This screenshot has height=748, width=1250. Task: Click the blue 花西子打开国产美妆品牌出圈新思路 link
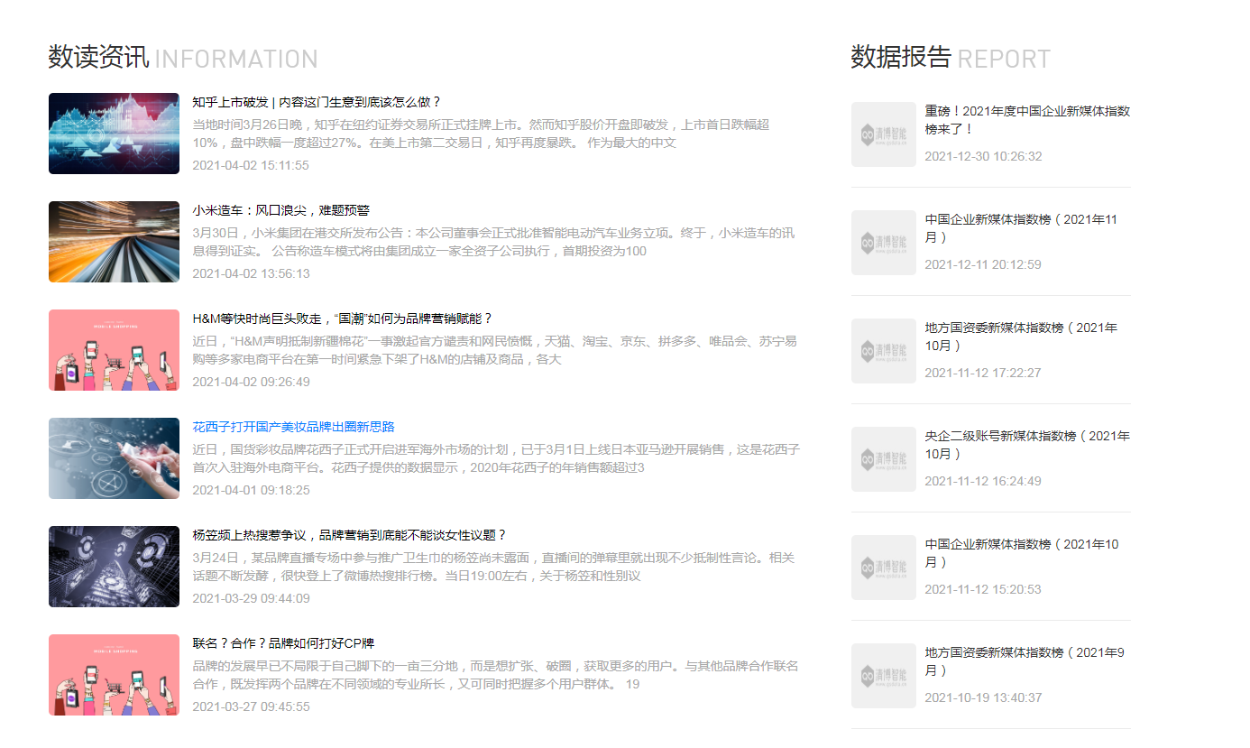293,427
